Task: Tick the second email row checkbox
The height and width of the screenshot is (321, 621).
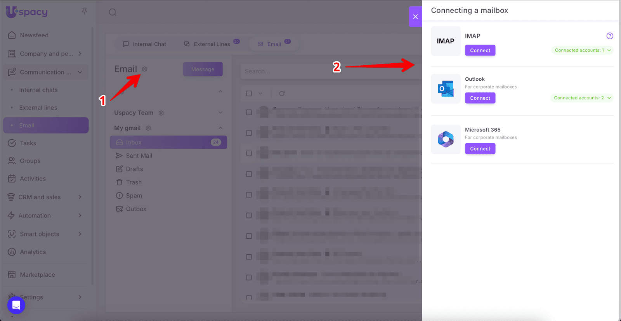Action: click(x=249, y=133)
